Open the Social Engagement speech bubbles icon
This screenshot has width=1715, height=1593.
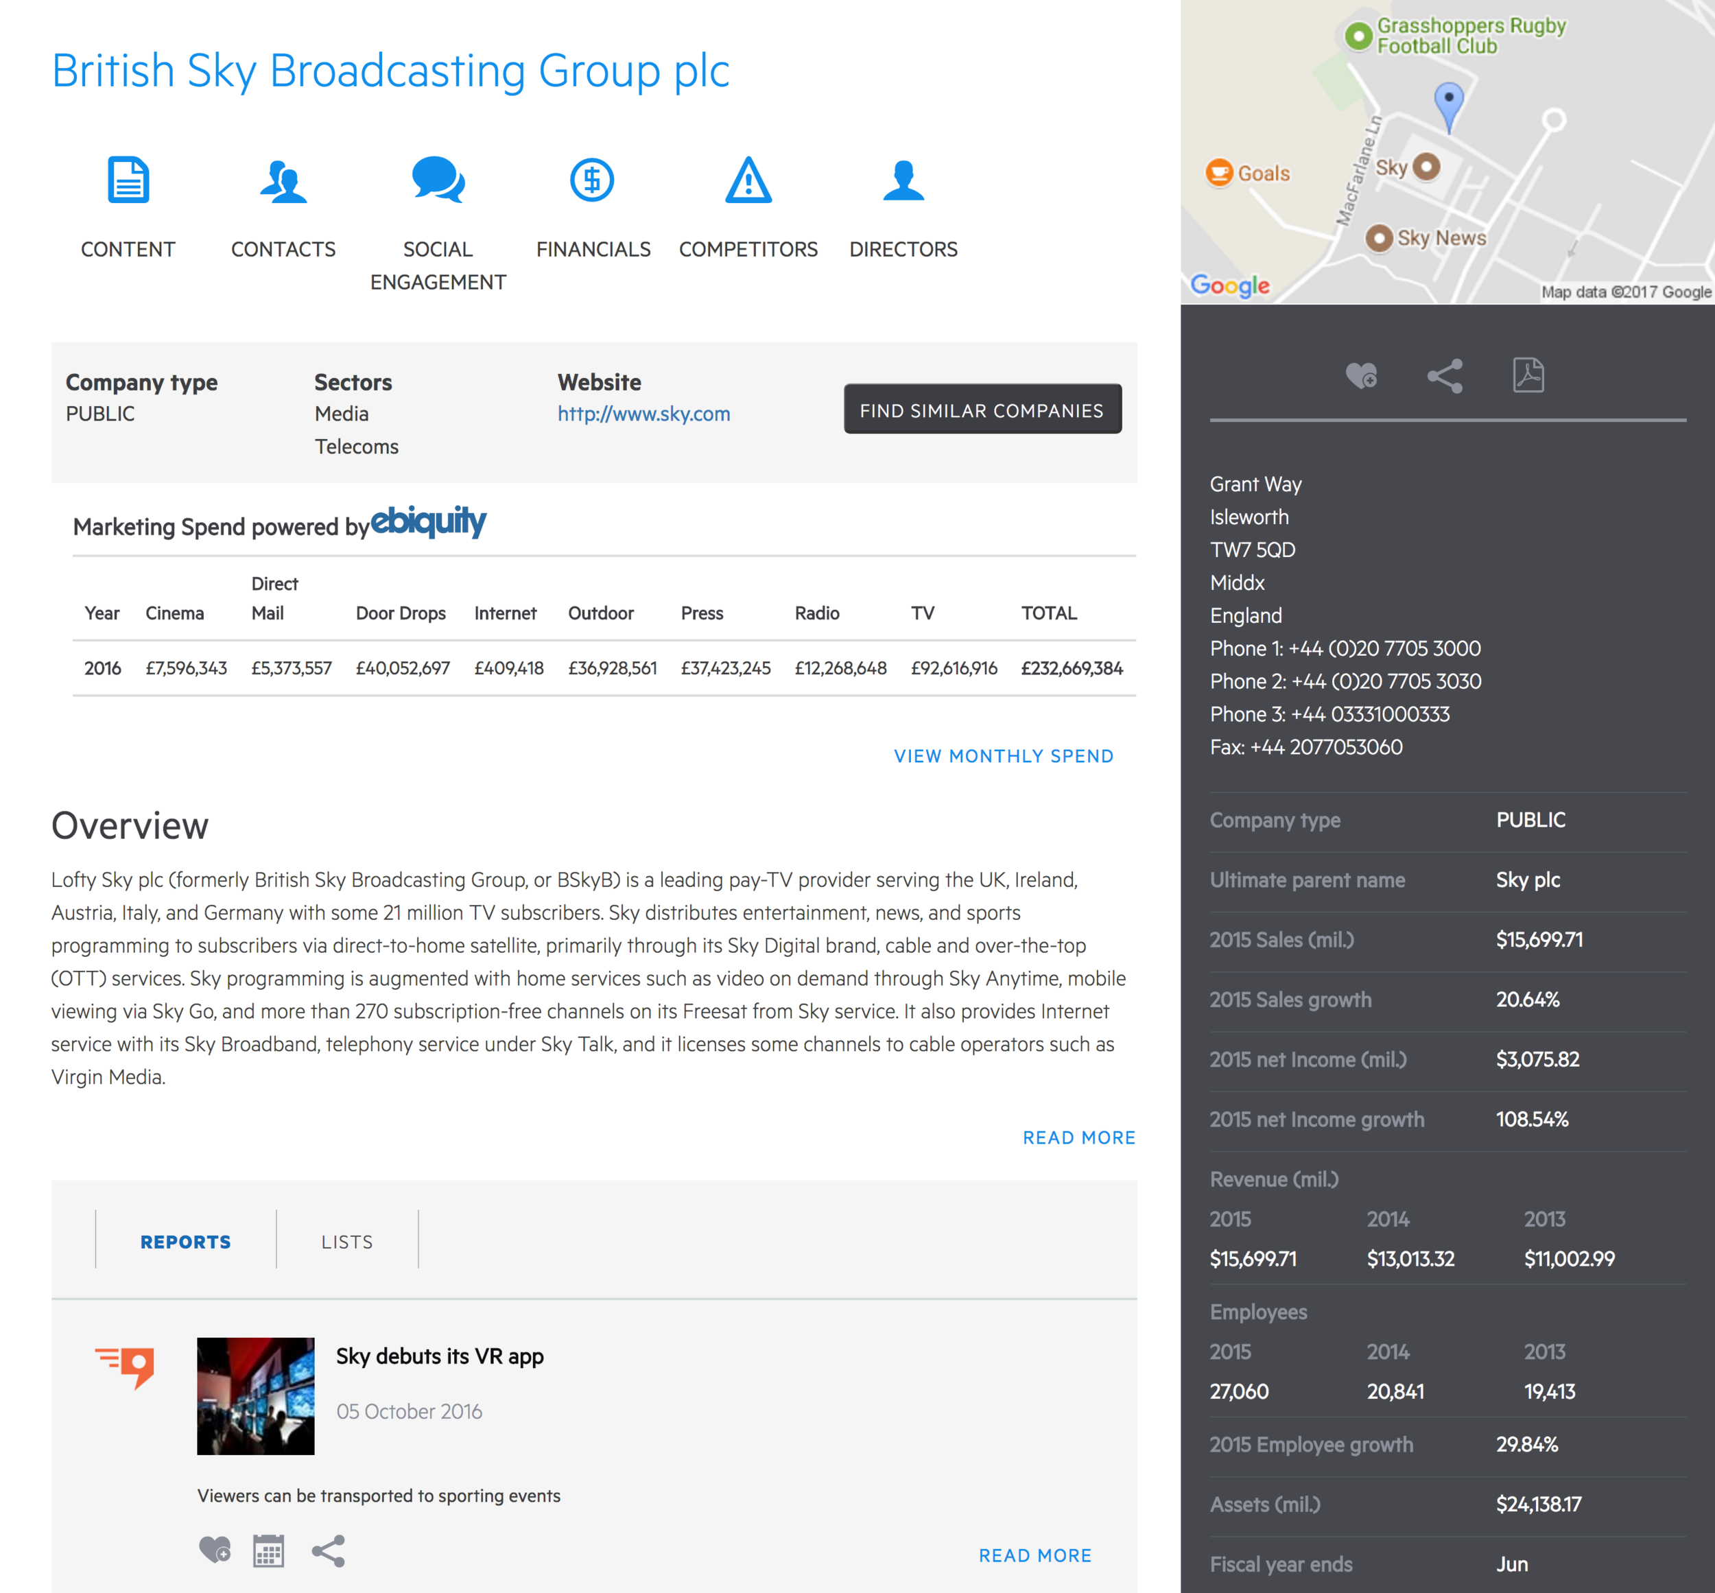click(x=438, y=179)
